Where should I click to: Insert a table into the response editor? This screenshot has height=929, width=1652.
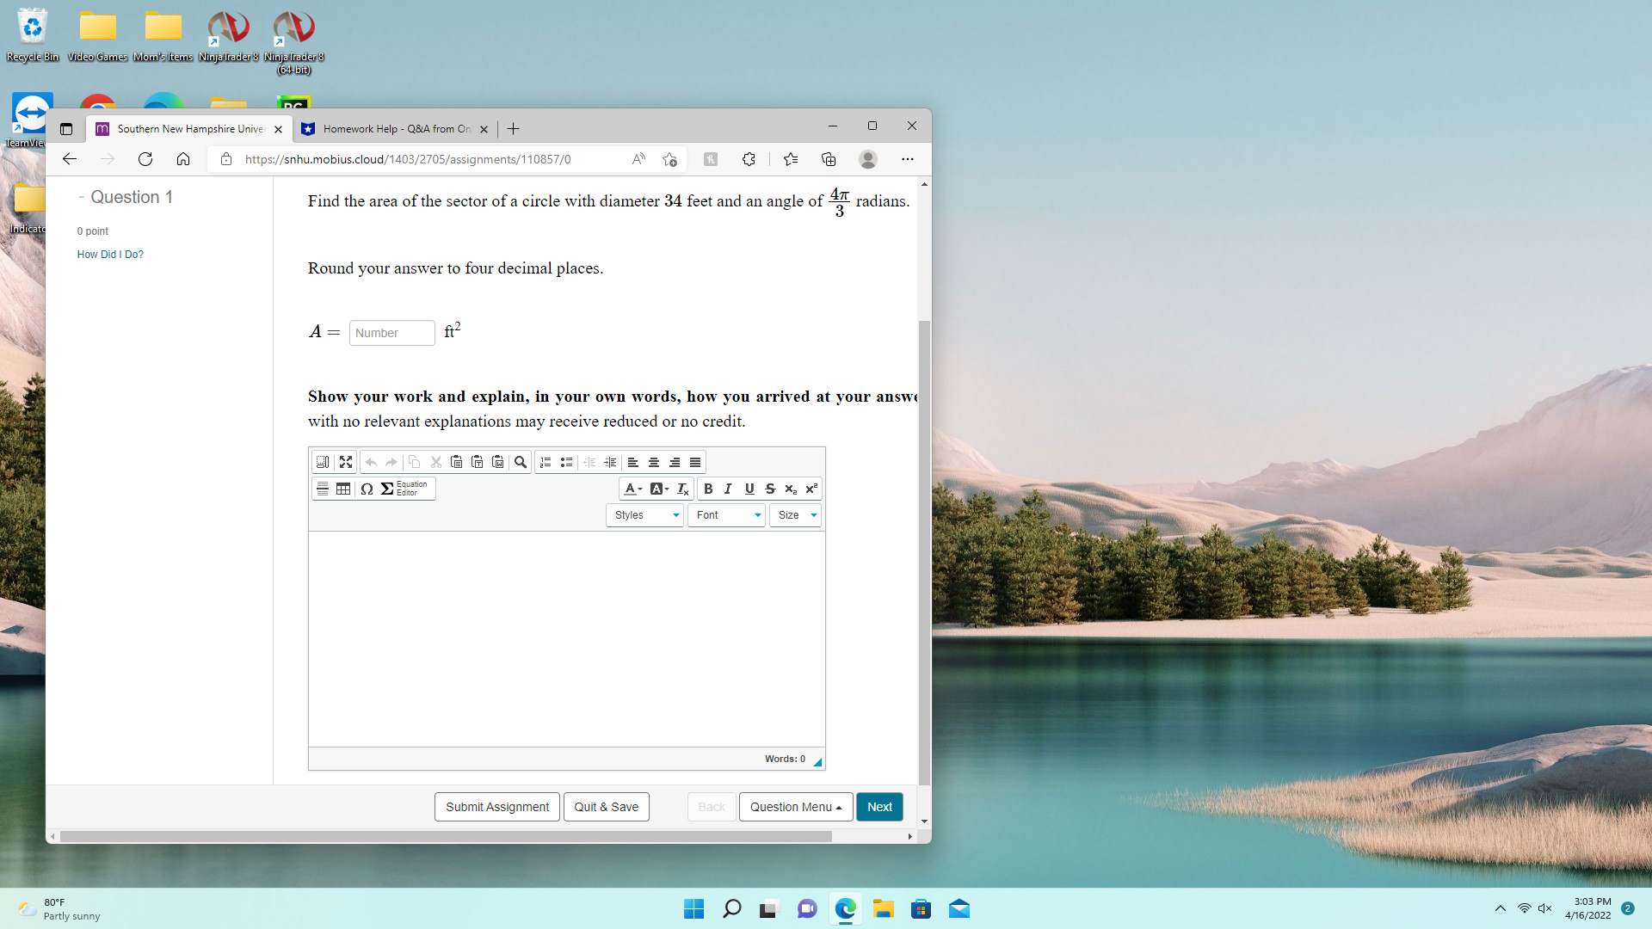[x=344, y=489]
